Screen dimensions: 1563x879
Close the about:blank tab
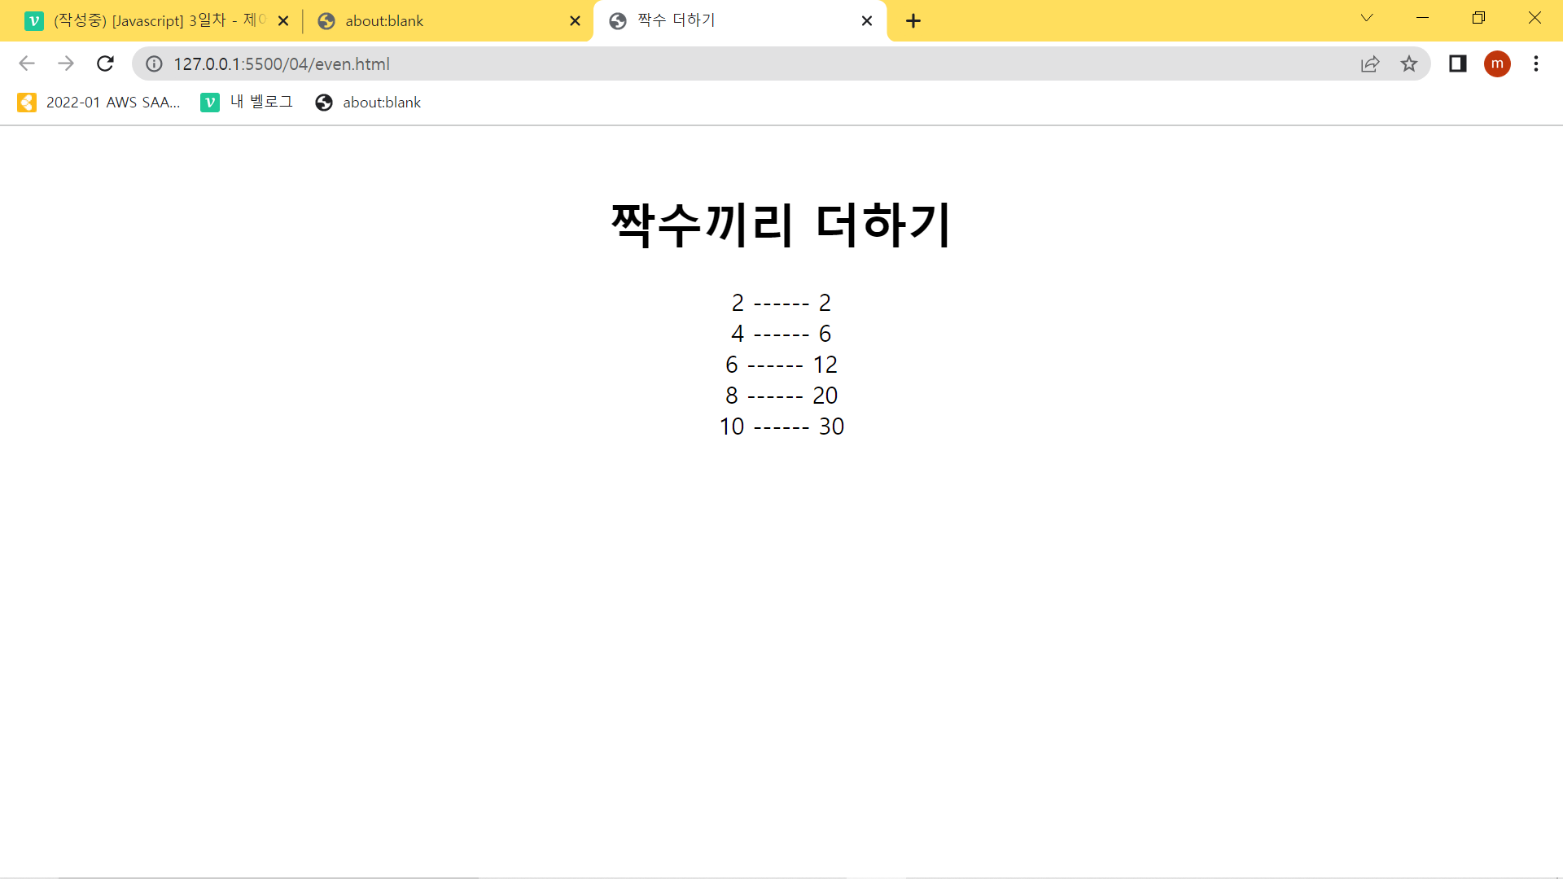pyautogui.click(x=575, y=21)
